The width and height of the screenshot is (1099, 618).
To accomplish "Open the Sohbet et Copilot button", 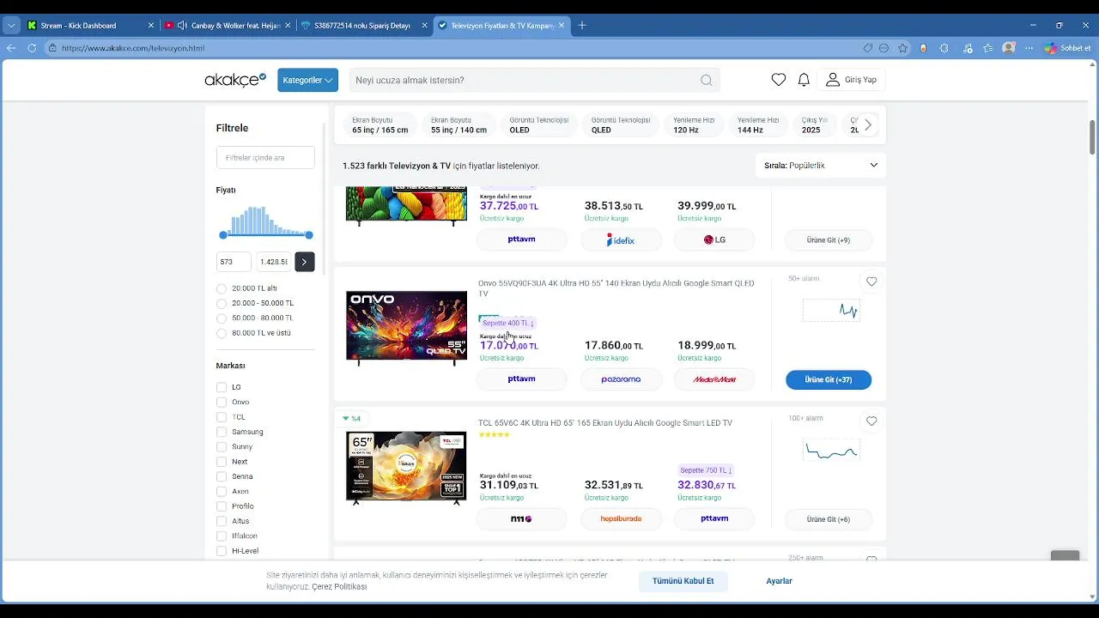I will click(x=1068, y=48).
